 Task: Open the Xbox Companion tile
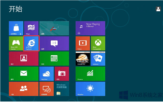point(98,43)
